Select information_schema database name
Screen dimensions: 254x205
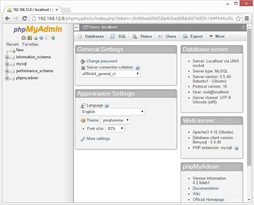[x=33, y=57]
